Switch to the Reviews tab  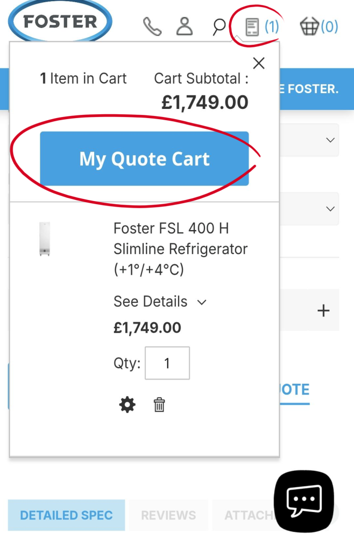pos(168,515)
